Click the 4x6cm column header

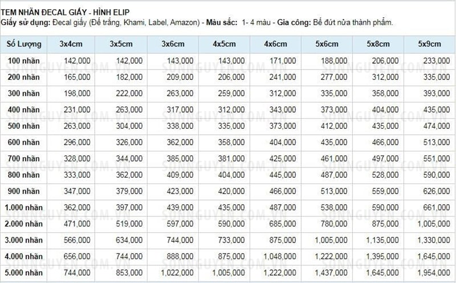[x=276, y=44]
